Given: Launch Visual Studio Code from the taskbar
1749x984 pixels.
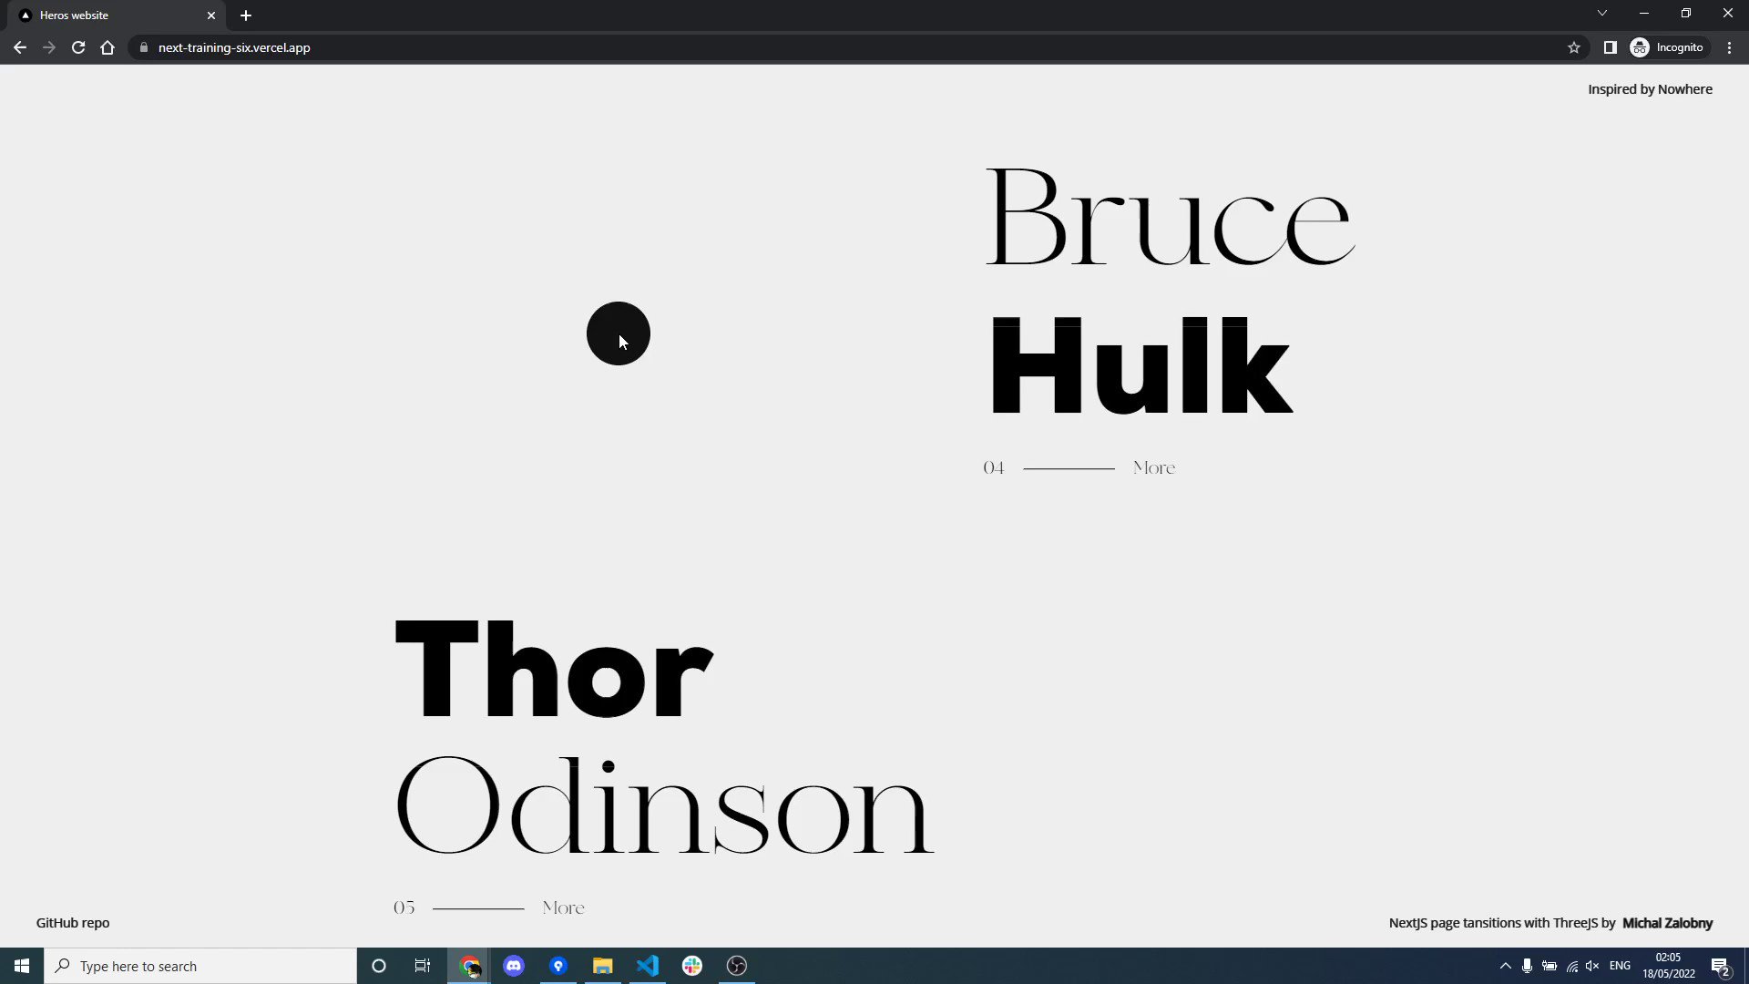Looking at the screenshot, I should (x=648, y=966).
